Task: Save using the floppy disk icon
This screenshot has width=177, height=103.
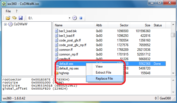Action: [x=21, y=18]
